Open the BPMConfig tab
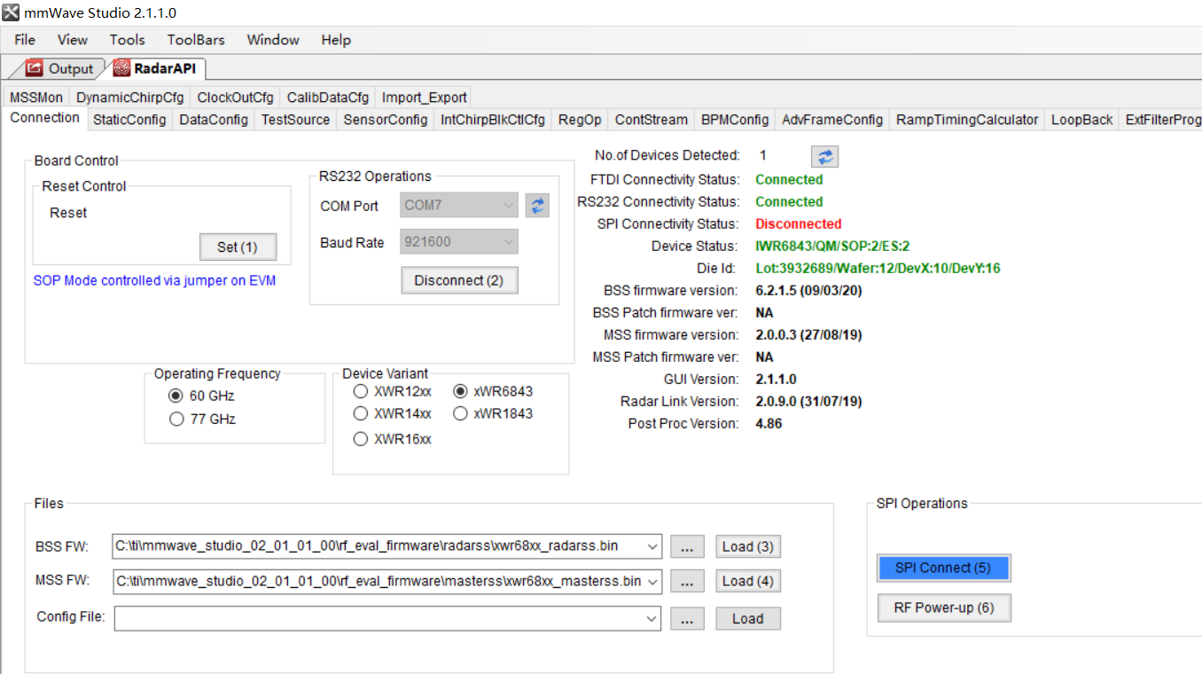The image size is (1202, 674). pyautogui.click(x=735, y=120)
